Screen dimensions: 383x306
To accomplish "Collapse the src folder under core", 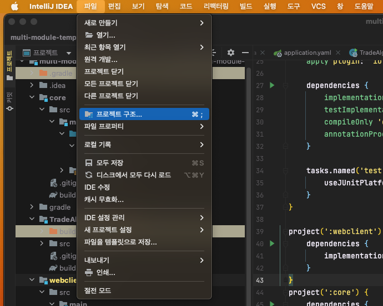I will point(42,110).
